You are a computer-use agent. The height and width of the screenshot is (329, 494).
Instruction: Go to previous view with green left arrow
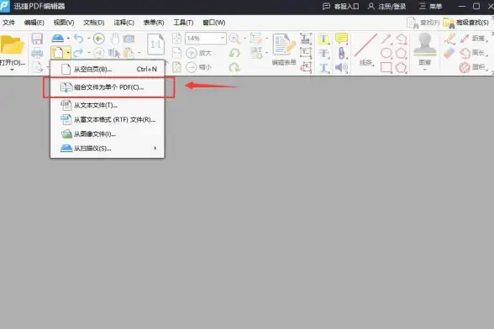click(x=99, y=39)
